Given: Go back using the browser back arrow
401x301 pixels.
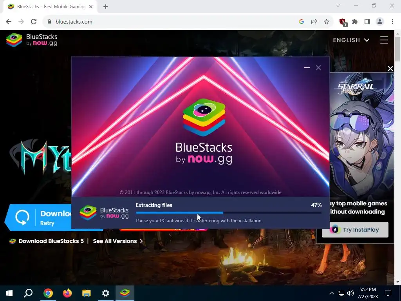Looking at the screenshot, I should point(9,22).
